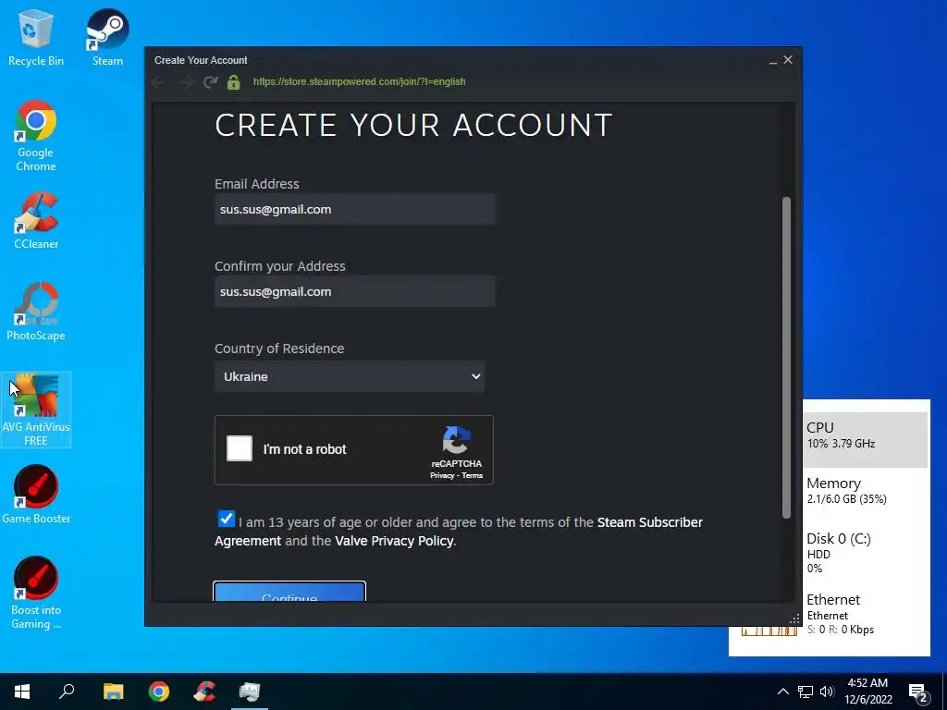Click the Ethernet mini graph thumbnail
The height and width of the screenshot is (710, 947).
coord(769,630)
